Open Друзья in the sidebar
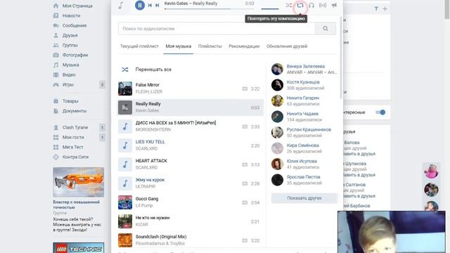This screenshot has width=450, height=253. (70, 35)
